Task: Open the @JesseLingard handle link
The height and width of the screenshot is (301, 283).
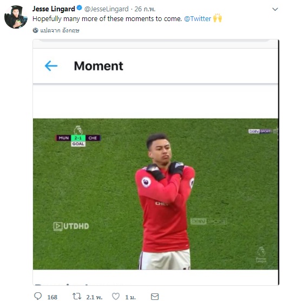Action: click(106, 9)
